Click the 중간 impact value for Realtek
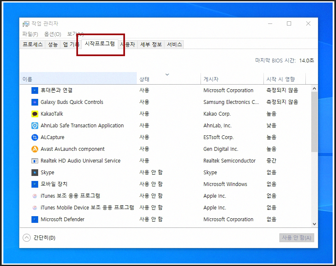 point(271,161)
